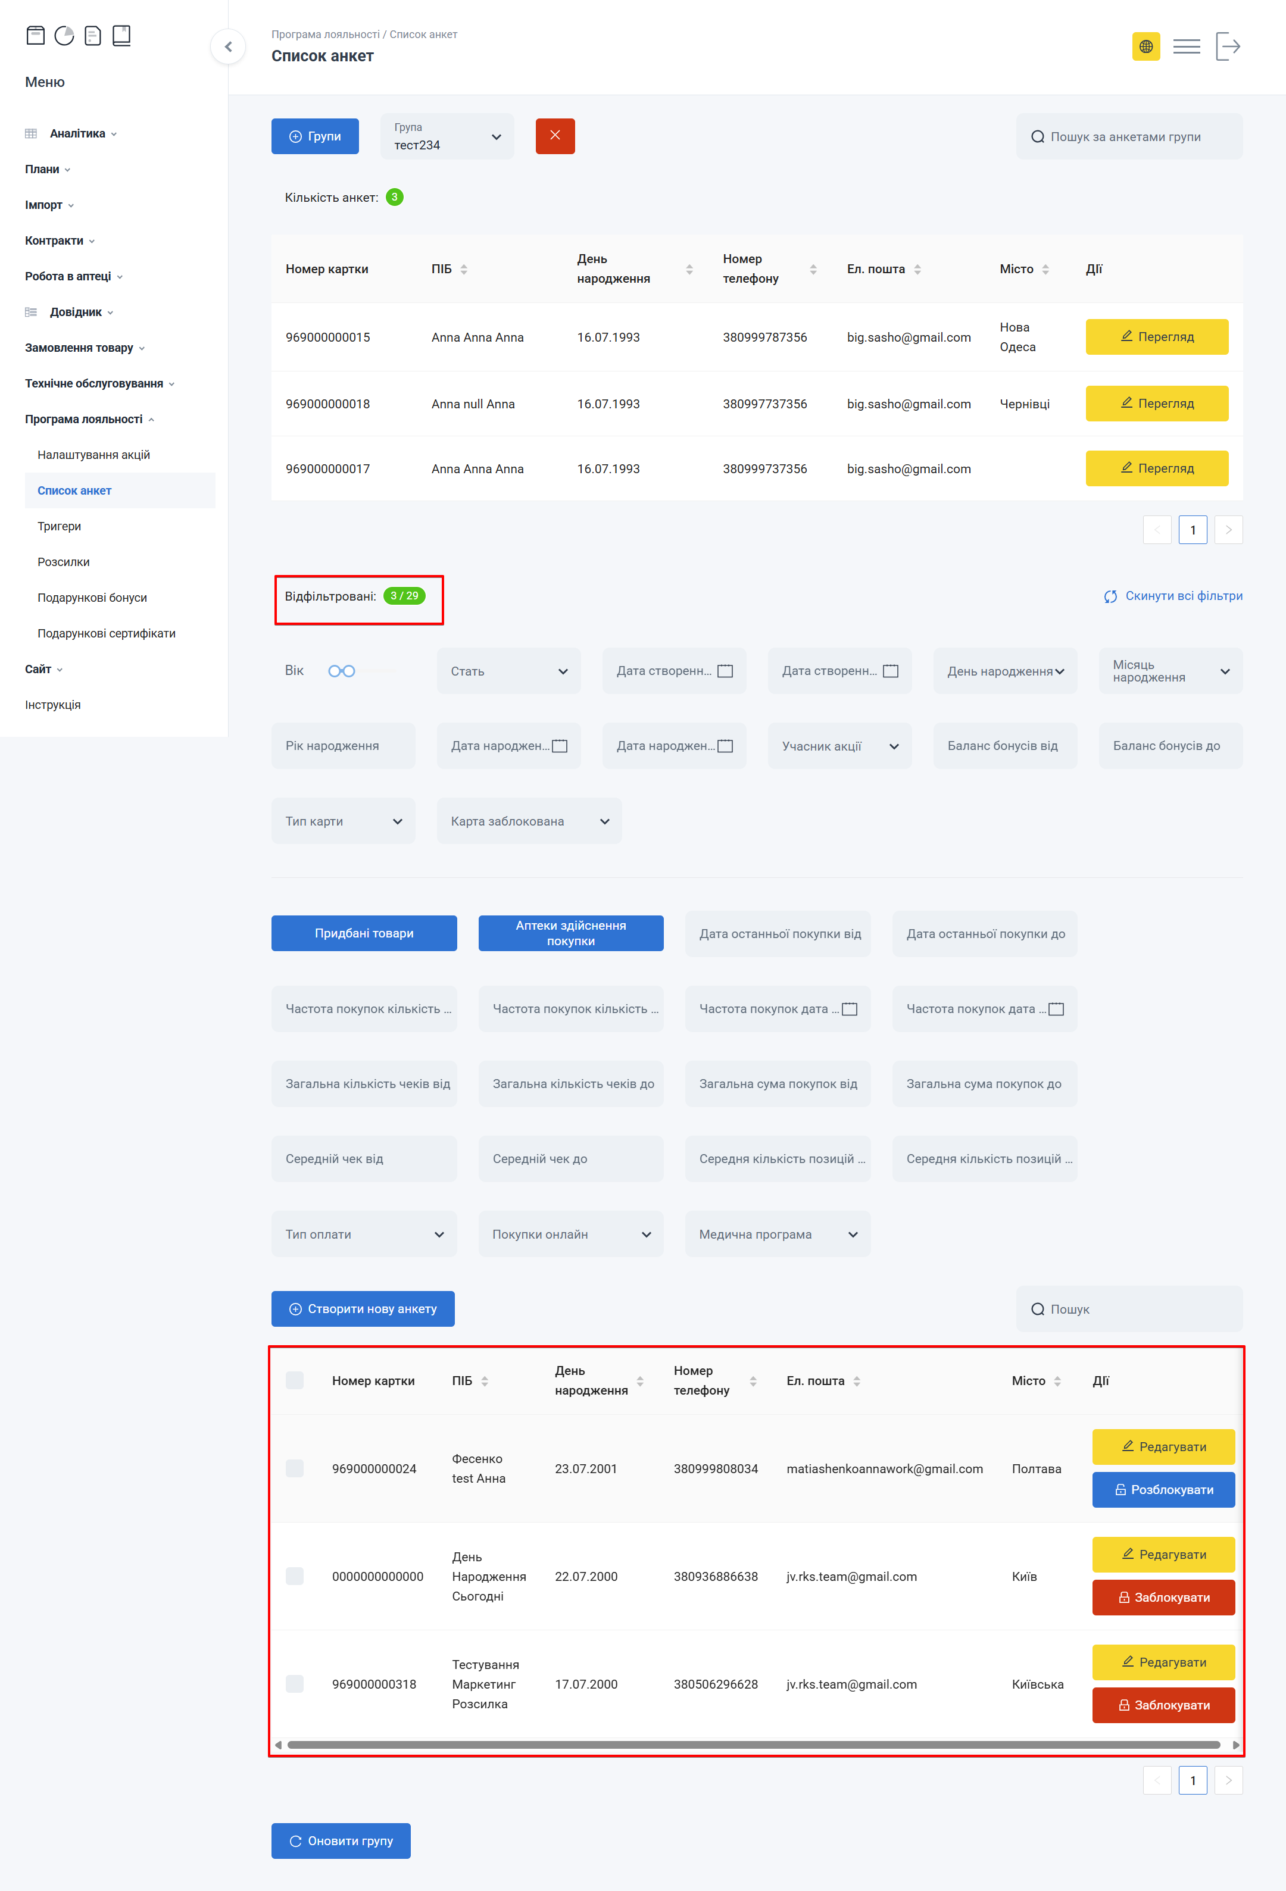Image resolution: width=1286 pixels, height=1891 pixels.
Task: Sort first table by Номер телефону
Action: [812, 269]
